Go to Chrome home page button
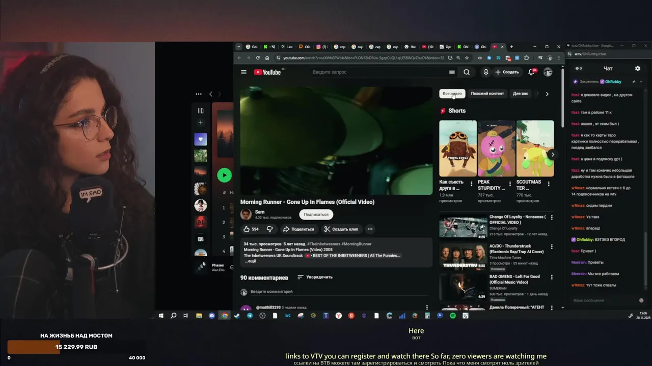652x366 pixels. [x=267, y=58]
